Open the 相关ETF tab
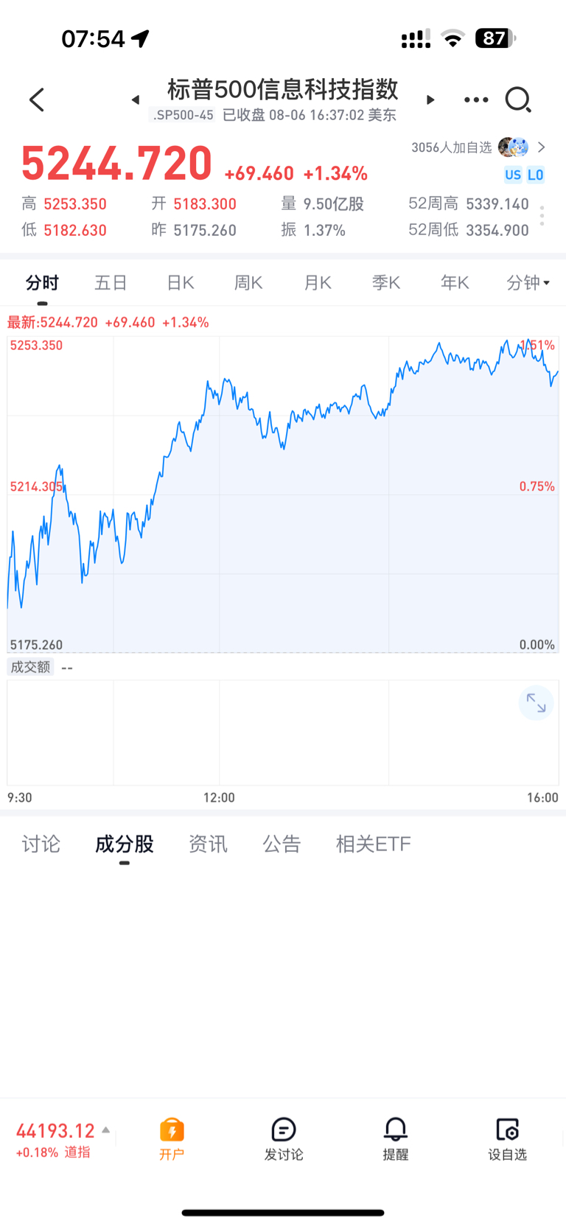Viewport: 566px width, 1227px height. click(373, 844)
